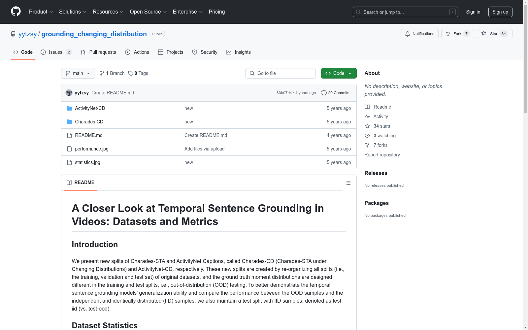Click yytzsy avatar in commit row

tap(69, 93)
